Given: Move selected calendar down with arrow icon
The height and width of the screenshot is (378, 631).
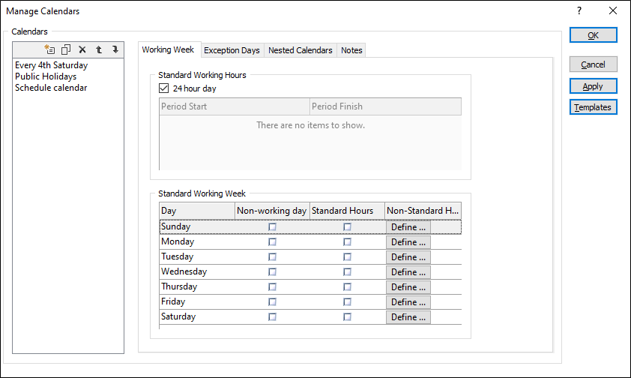Looking at the screenshot, I should [115, 49].
